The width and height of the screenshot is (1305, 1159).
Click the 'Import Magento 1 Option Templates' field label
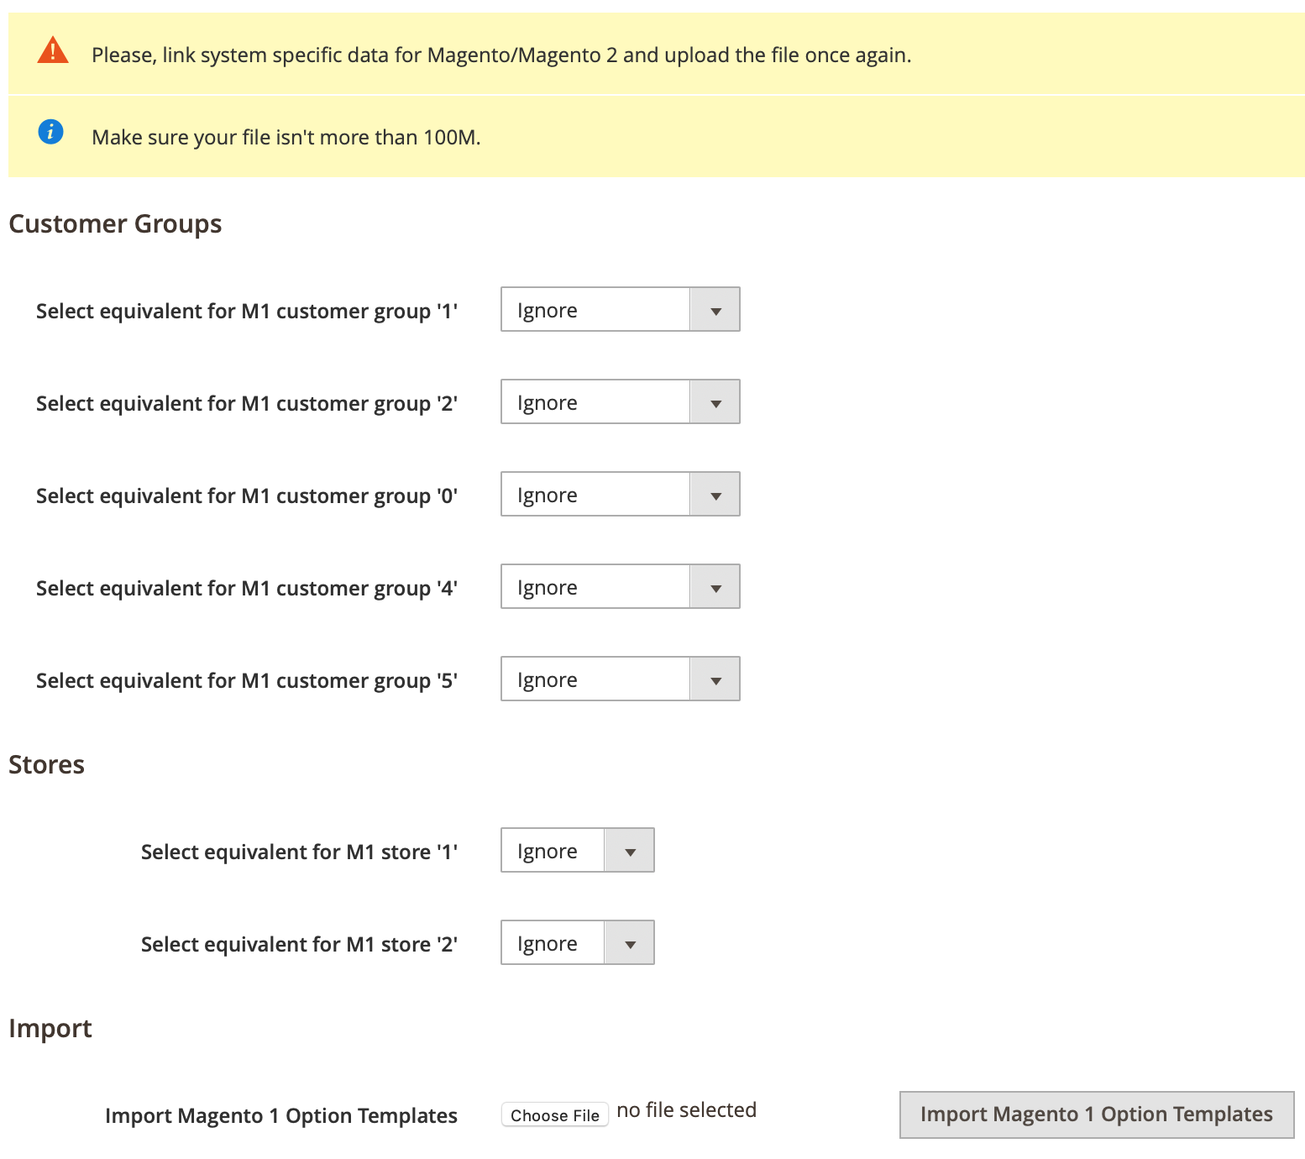pos(281,1116)
